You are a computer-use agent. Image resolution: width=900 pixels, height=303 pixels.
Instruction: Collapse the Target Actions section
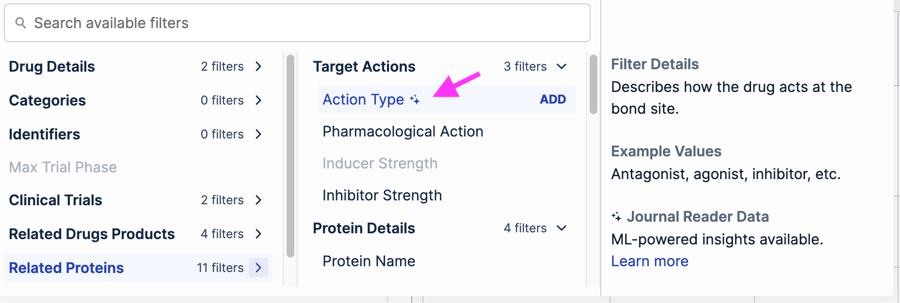coord(562,66)
